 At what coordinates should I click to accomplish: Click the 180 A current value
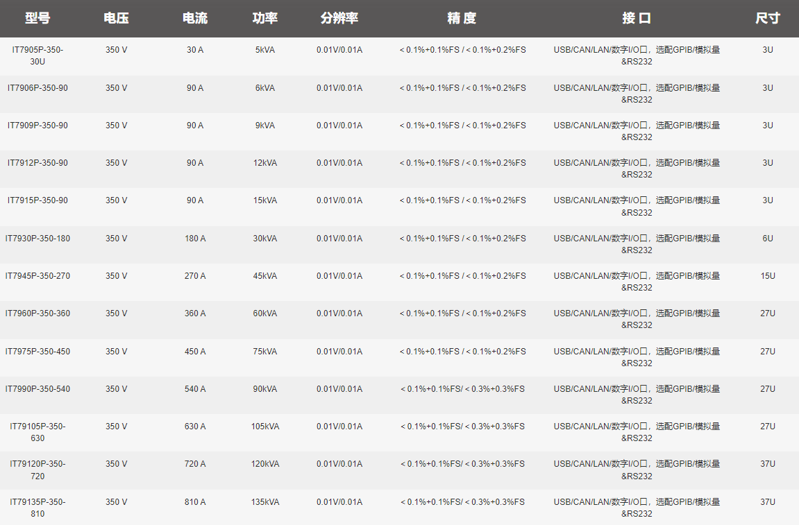point(195,239)
